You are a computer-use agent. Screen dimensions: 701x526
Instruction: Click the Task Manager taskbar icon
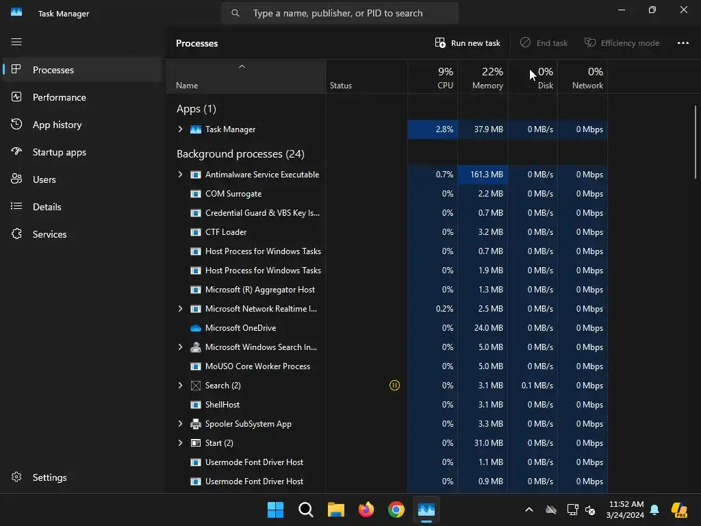(426, 510)
